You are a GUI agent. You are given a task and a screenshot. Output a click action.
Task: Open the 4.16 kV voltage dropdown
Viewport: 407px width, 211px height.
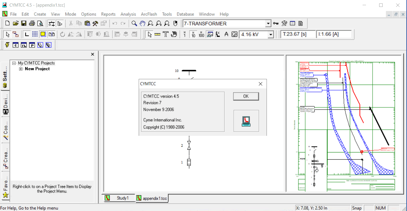coord(271,34)
